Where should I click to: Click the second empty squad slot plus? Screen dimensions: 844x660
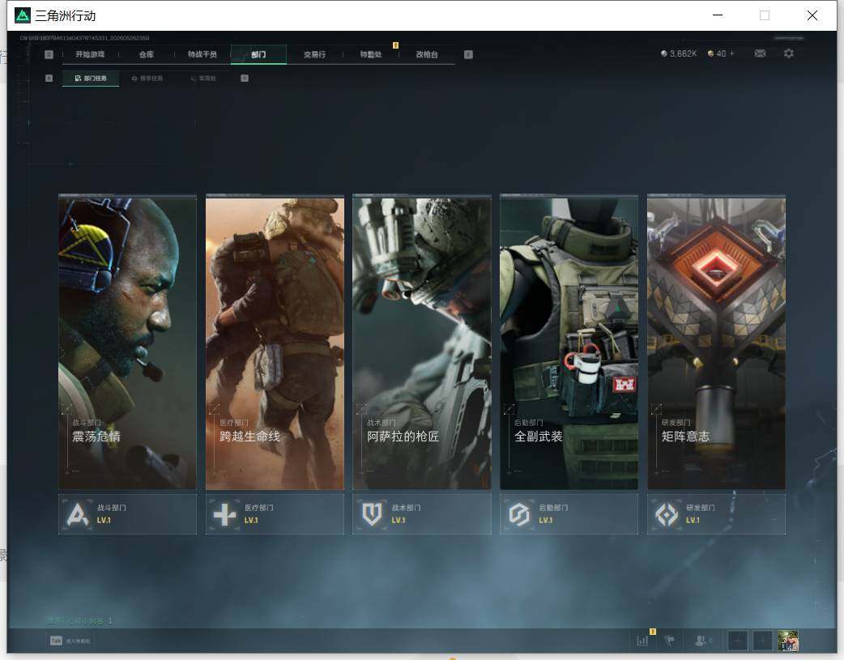[x=762, y=641]
